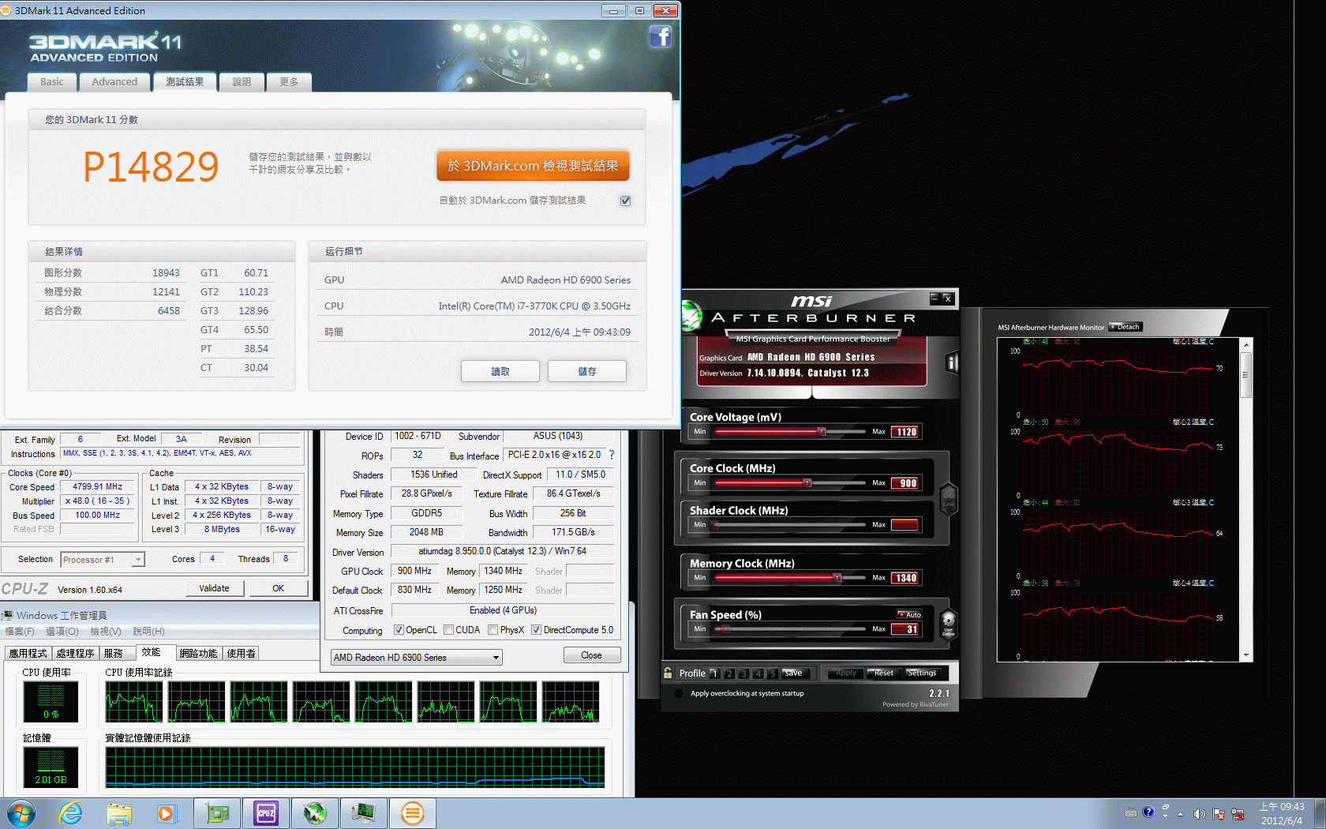Click the MSI Afterburner green jet logo
Screen dimensions: 1326x829
691,316
